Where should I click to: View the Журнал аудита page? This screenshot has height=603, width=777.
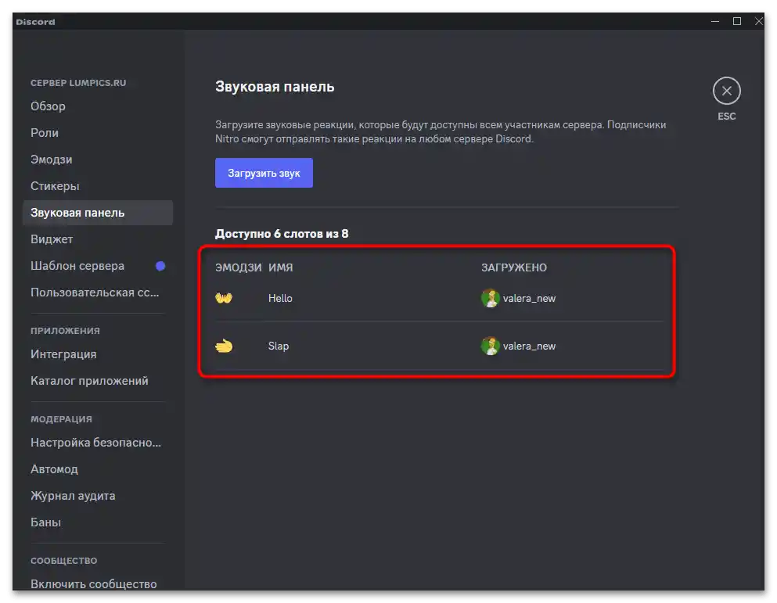[73, 496]
